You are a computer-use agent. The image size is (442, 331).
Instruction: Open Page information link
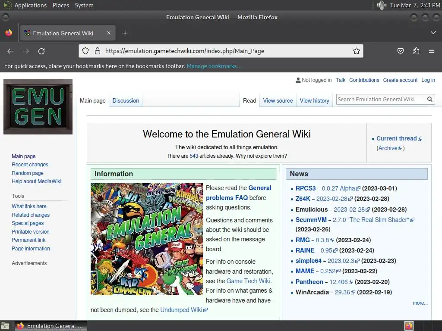(31, 249)
